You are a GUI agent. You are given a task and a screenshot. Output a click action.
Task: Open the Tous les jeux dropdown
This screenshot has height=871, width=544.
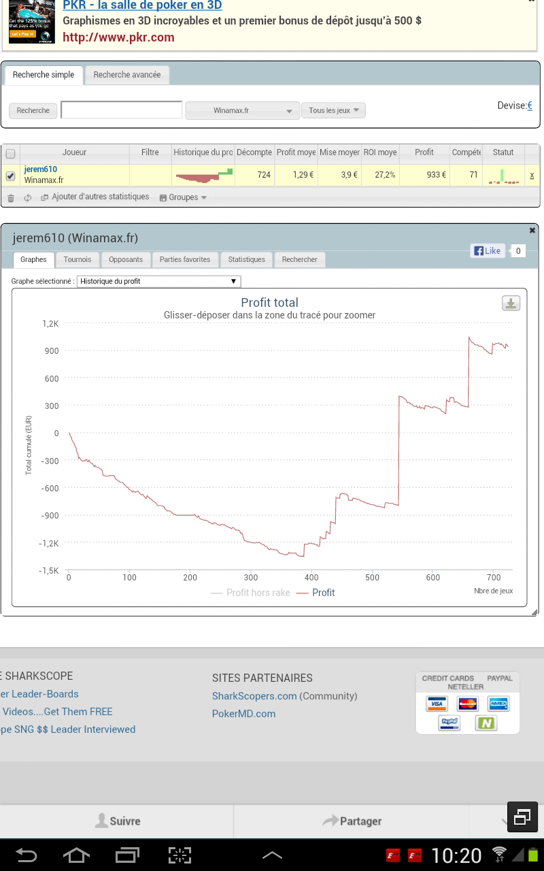coord(333,110)
